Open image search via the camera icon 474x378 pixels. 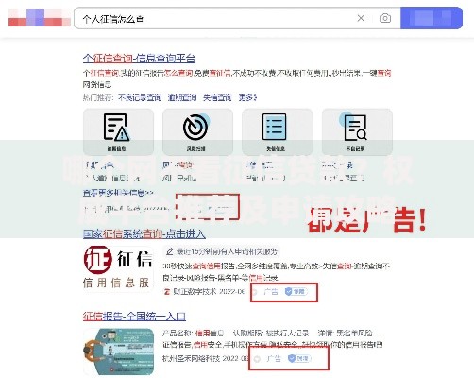(385, 18)
